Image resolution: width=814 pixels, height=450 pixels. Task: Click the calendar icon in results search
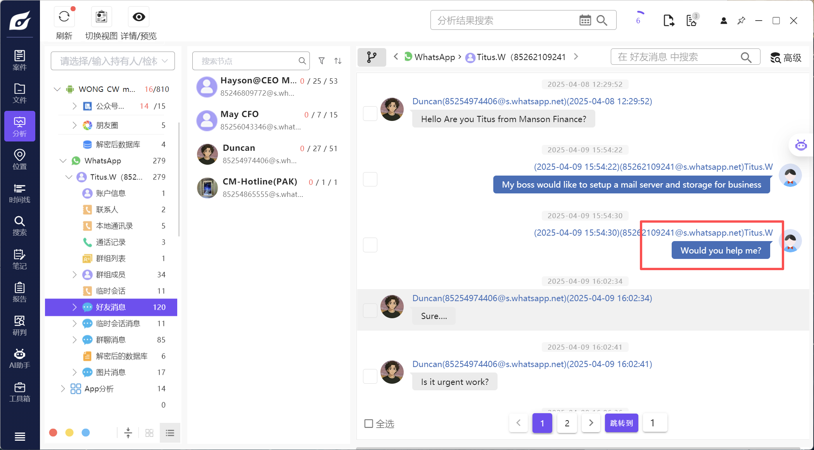(585, 20)
